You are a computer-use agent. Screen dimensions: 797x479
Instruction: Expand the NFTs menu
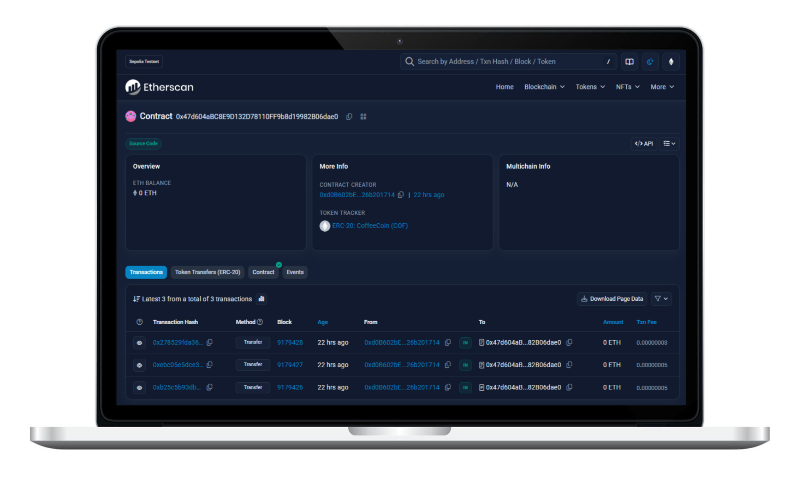pyautogui.click(x=628, y=87)
